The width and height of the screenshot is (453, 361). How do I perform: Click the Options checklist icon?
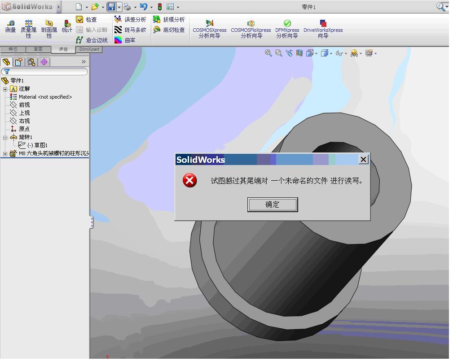coord(170,7)
